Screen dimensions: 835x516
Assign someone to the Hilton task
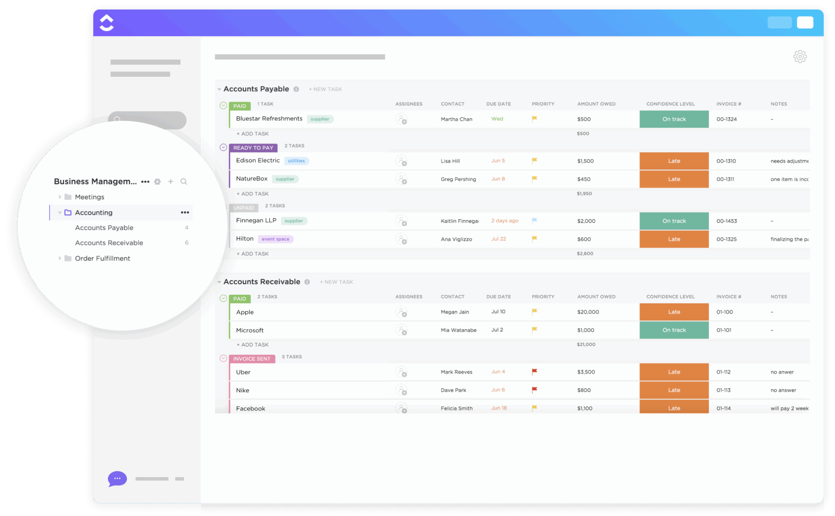click(x=402, y=239)
